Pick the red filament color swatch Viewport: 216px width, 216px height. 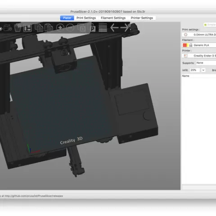coord(184,45)
